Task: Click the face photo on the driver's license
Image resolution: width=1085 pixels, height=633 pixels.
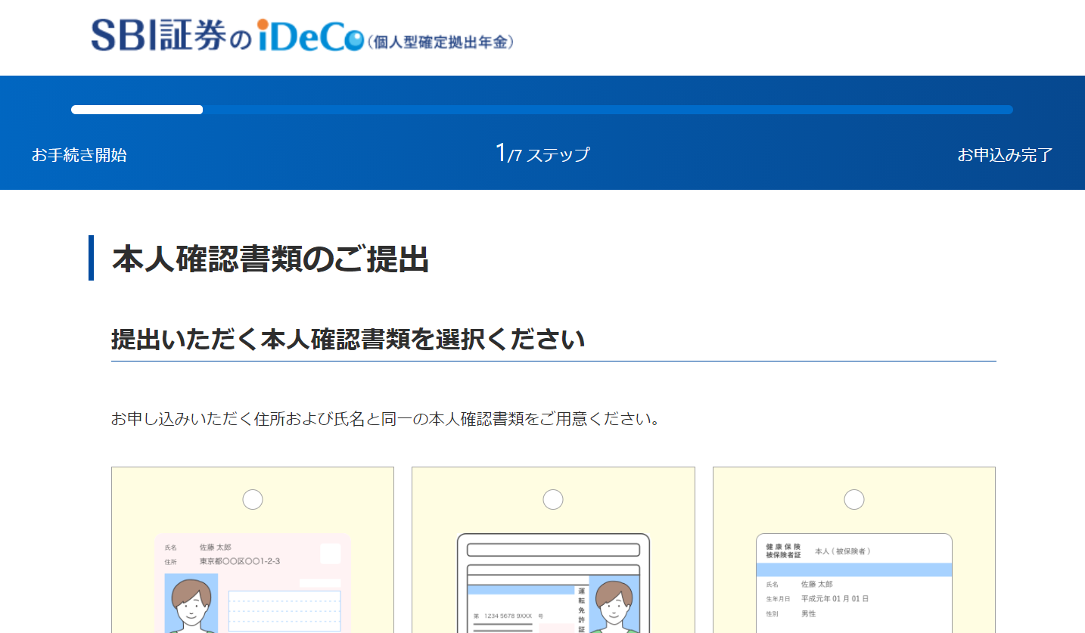Action: point(614,605)
